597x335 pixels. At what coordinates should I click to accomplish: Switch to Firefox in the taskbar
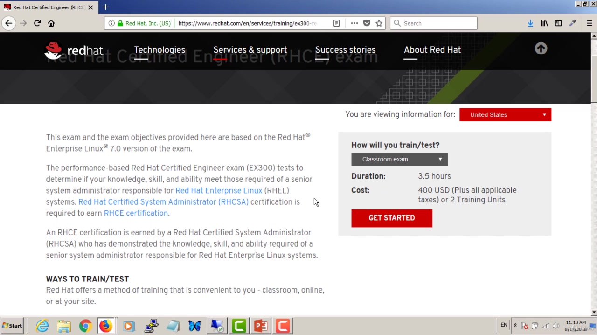[106, 326]
